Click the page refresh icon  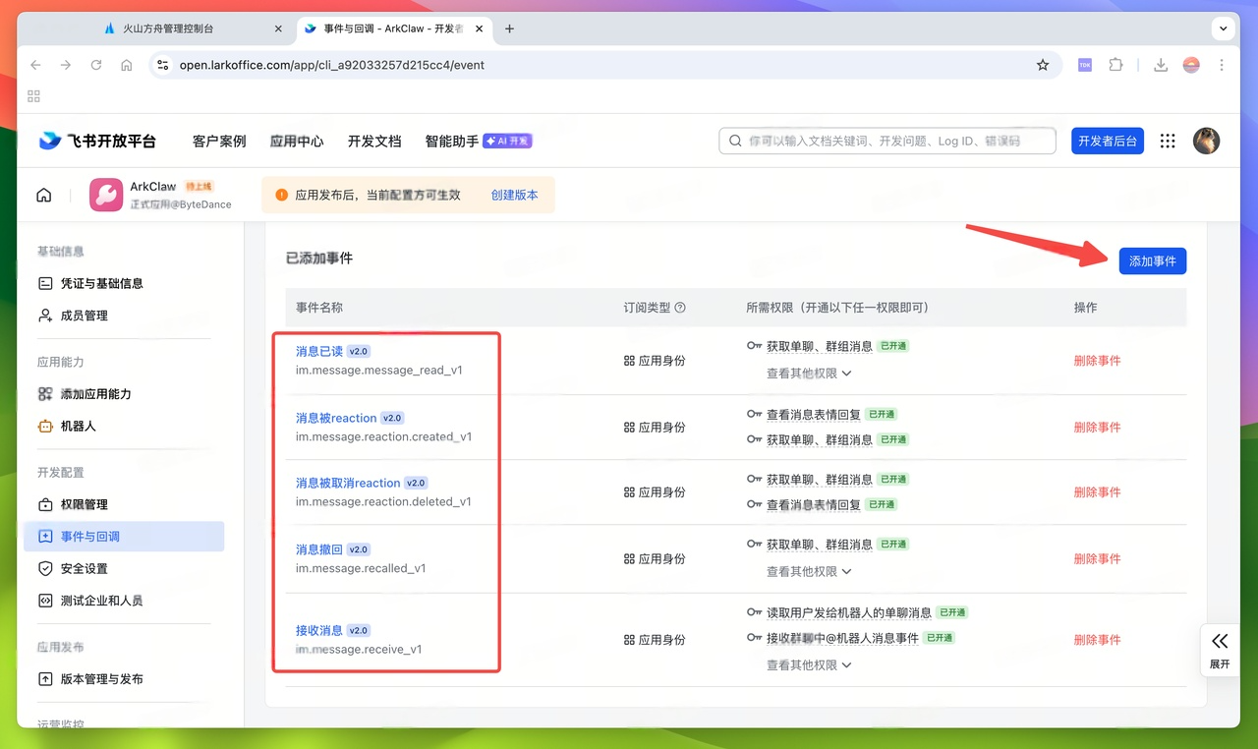95,64
